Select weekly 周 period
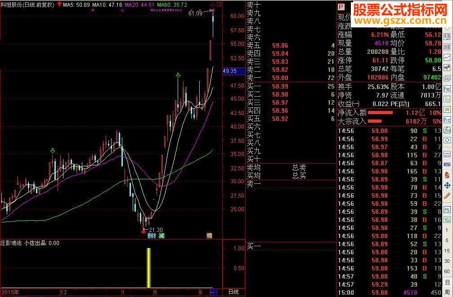 (447, 292)
